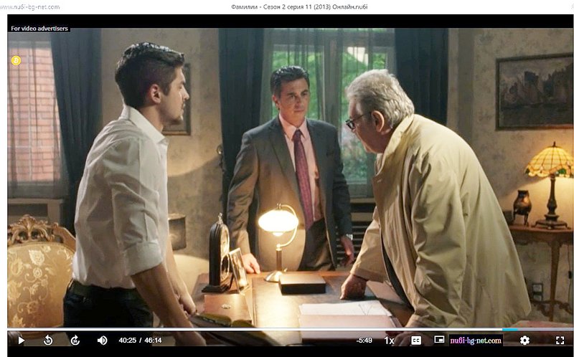
Task: Click the elapsed time 40:25 / 46:14
Action: point(140,341)
